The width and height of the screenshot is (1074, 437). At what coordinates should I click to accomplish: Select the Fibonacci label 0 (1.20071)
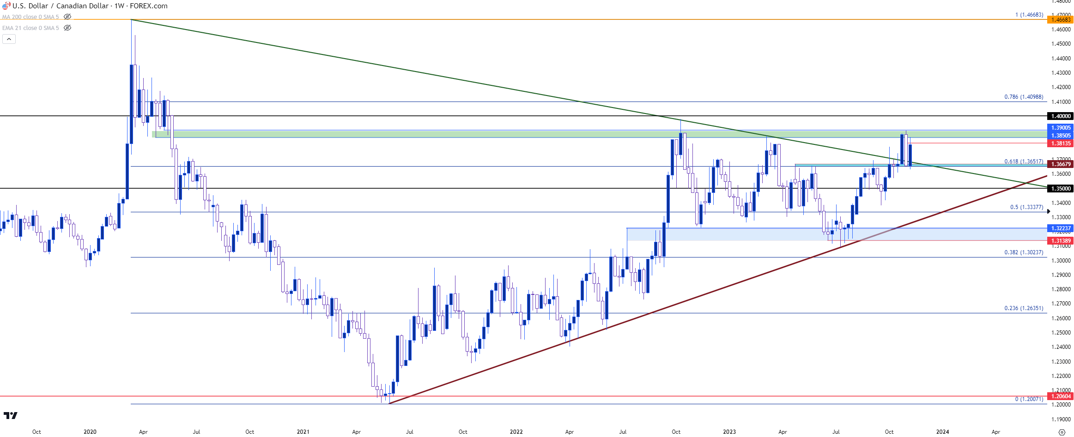point(1029,399)
